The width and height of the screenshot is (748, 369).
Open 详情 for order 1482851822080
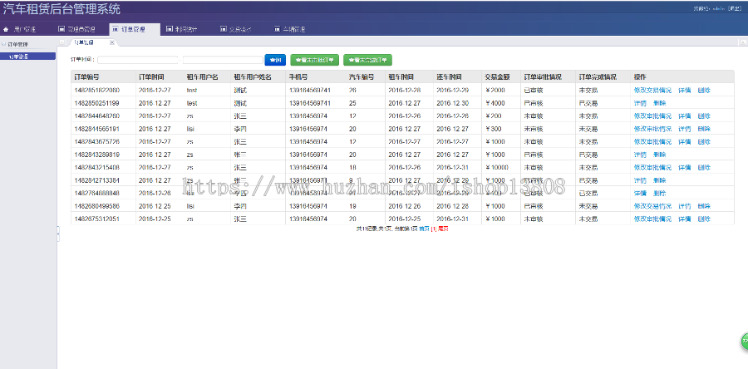coord(685,90)
